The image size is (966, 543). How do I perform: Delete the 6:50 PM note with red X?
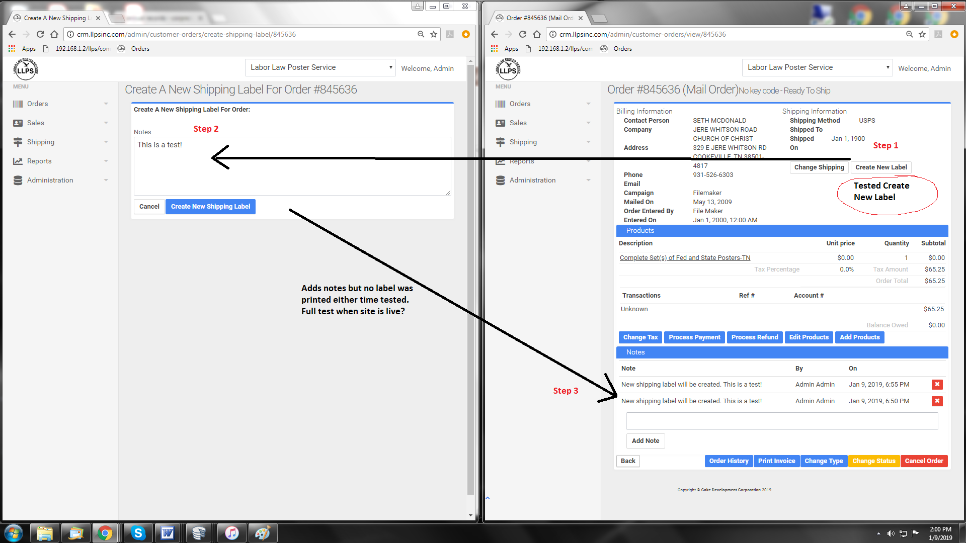click(x=937, y=401)
